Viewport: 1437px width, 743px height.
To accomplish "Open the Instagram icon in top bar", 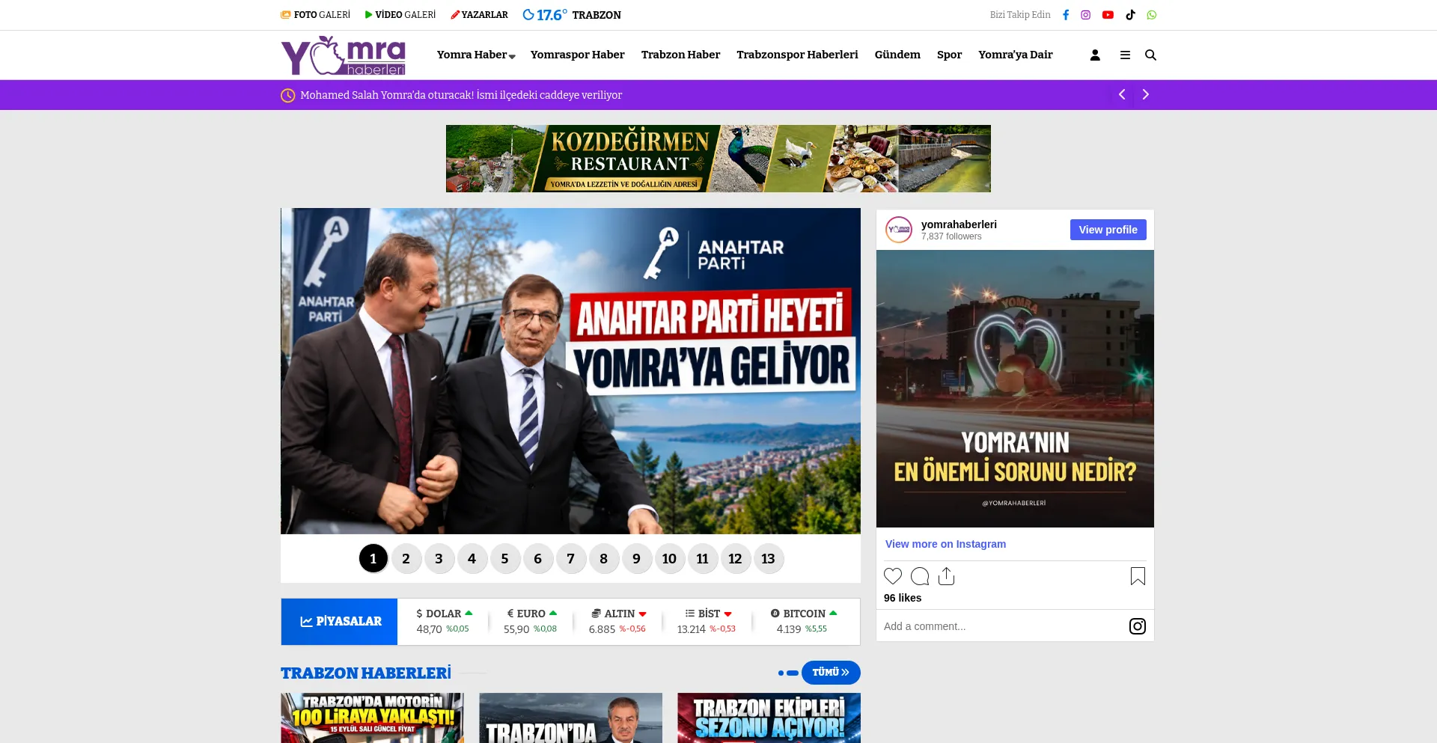I will tap(1086, 15).
